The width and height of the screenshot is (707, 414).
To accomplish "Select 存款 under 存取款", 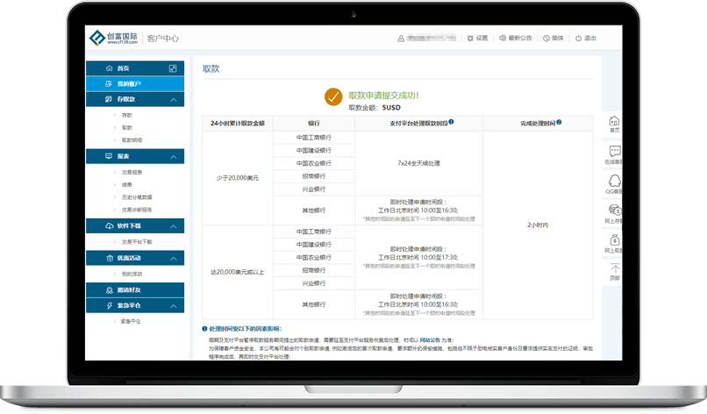I will pyautogui.click(x=126, y=116).
